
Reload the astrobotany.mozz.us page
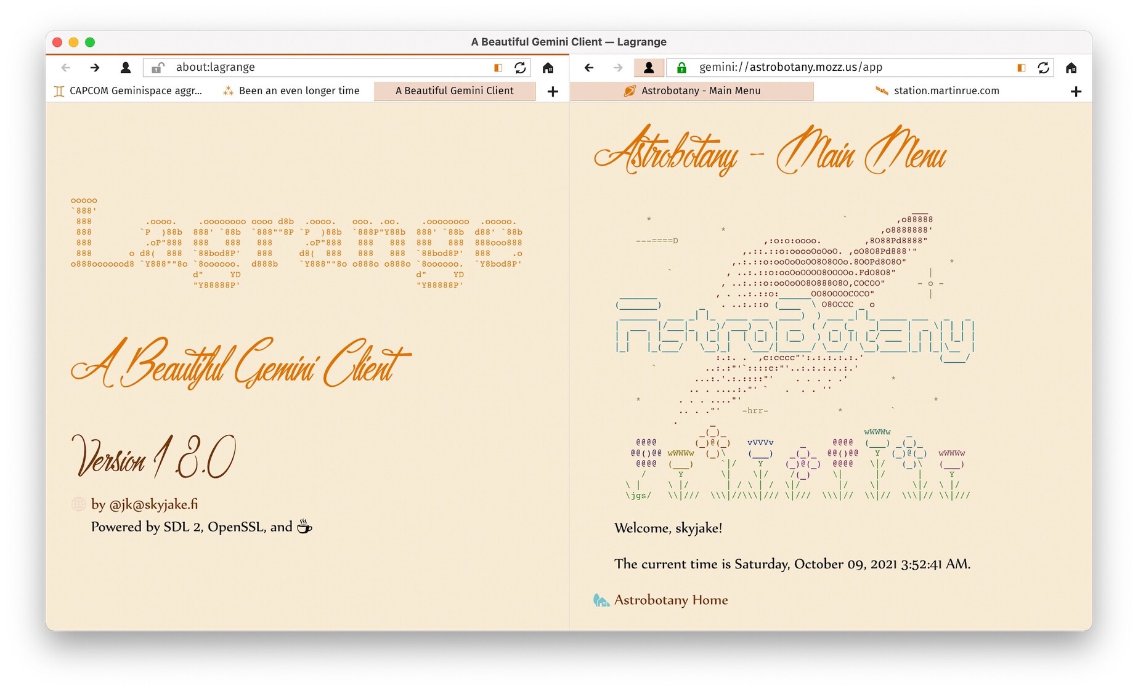tap(1043, 68)
